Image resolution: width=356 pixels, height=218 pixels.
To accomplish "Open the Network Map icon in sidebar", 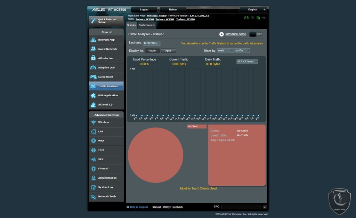I will (93, 40).
